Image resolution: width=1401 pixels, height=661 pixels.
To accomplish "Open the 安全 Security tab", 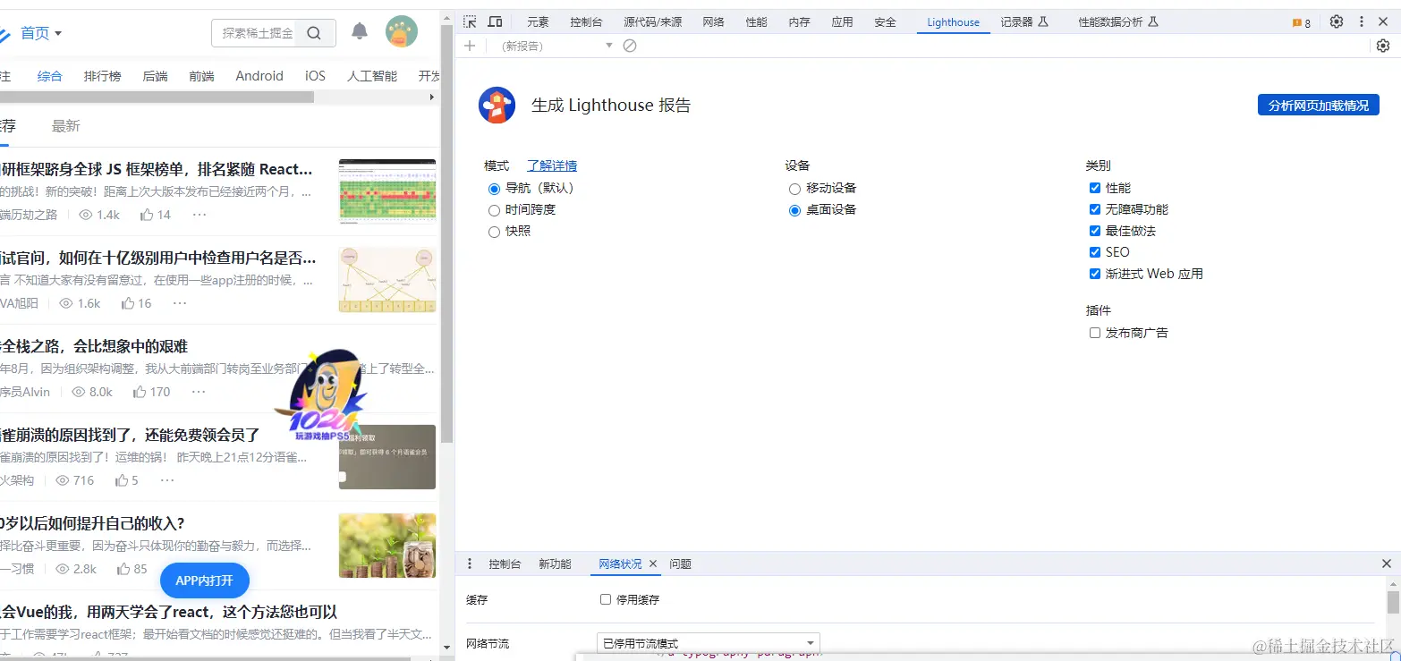I will (x=885, y=22).
